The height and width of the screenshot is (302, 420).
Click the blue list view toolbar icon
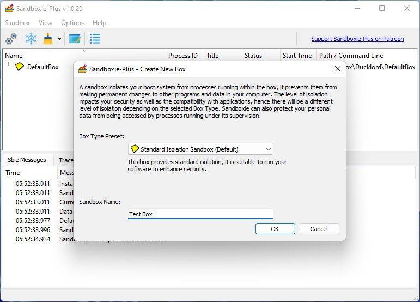95,39
